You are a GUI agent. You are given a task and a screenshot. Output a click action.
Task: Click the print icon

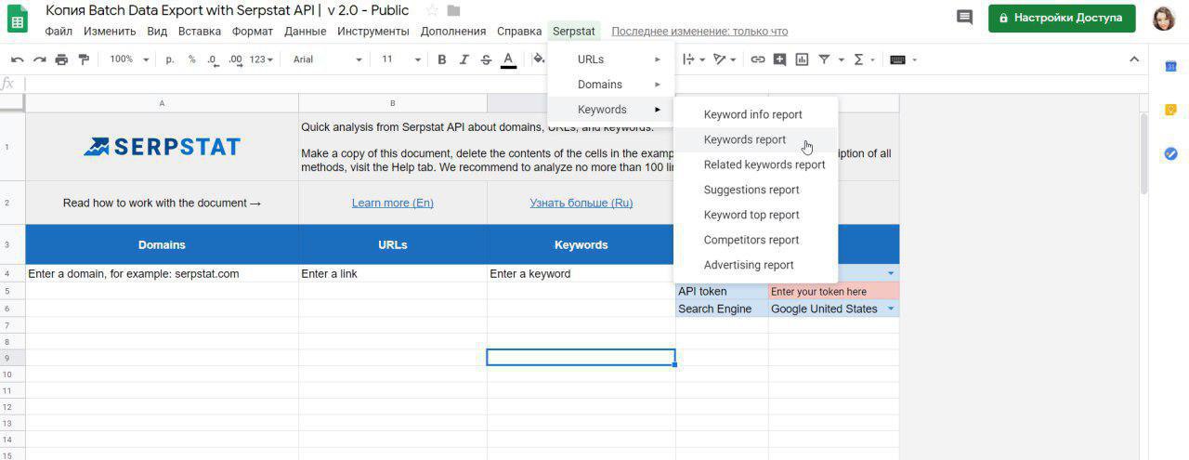tap(61, 59)
